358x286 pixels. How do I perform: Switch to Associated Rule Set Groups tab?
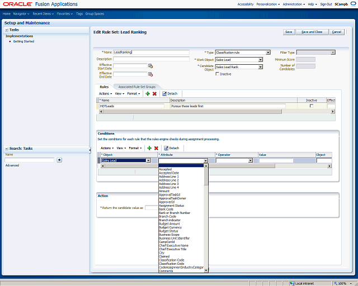click(136, 87)
